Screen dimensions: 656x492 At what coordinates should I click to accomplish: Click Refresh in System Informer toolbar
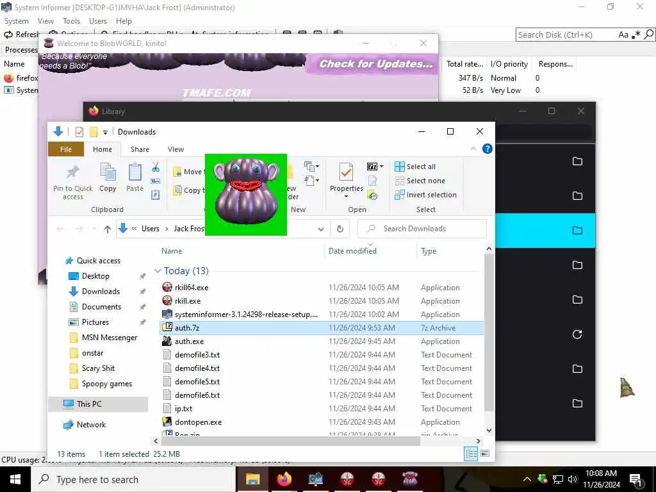pyautogui.click(x=22, y=35)
